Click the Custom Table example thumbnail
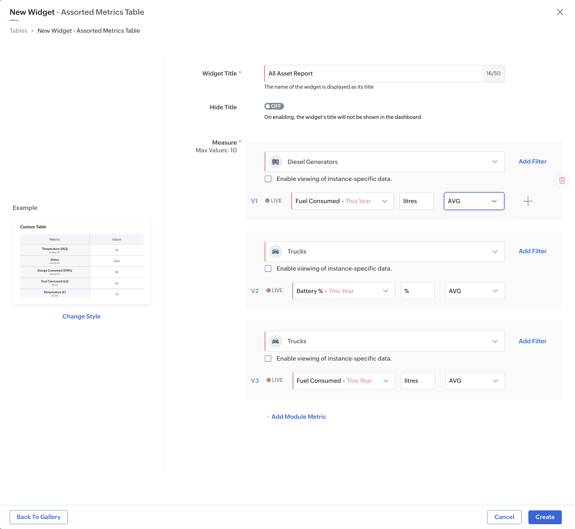This screenshot has height=529, width=575. click(x=81, y=261)
